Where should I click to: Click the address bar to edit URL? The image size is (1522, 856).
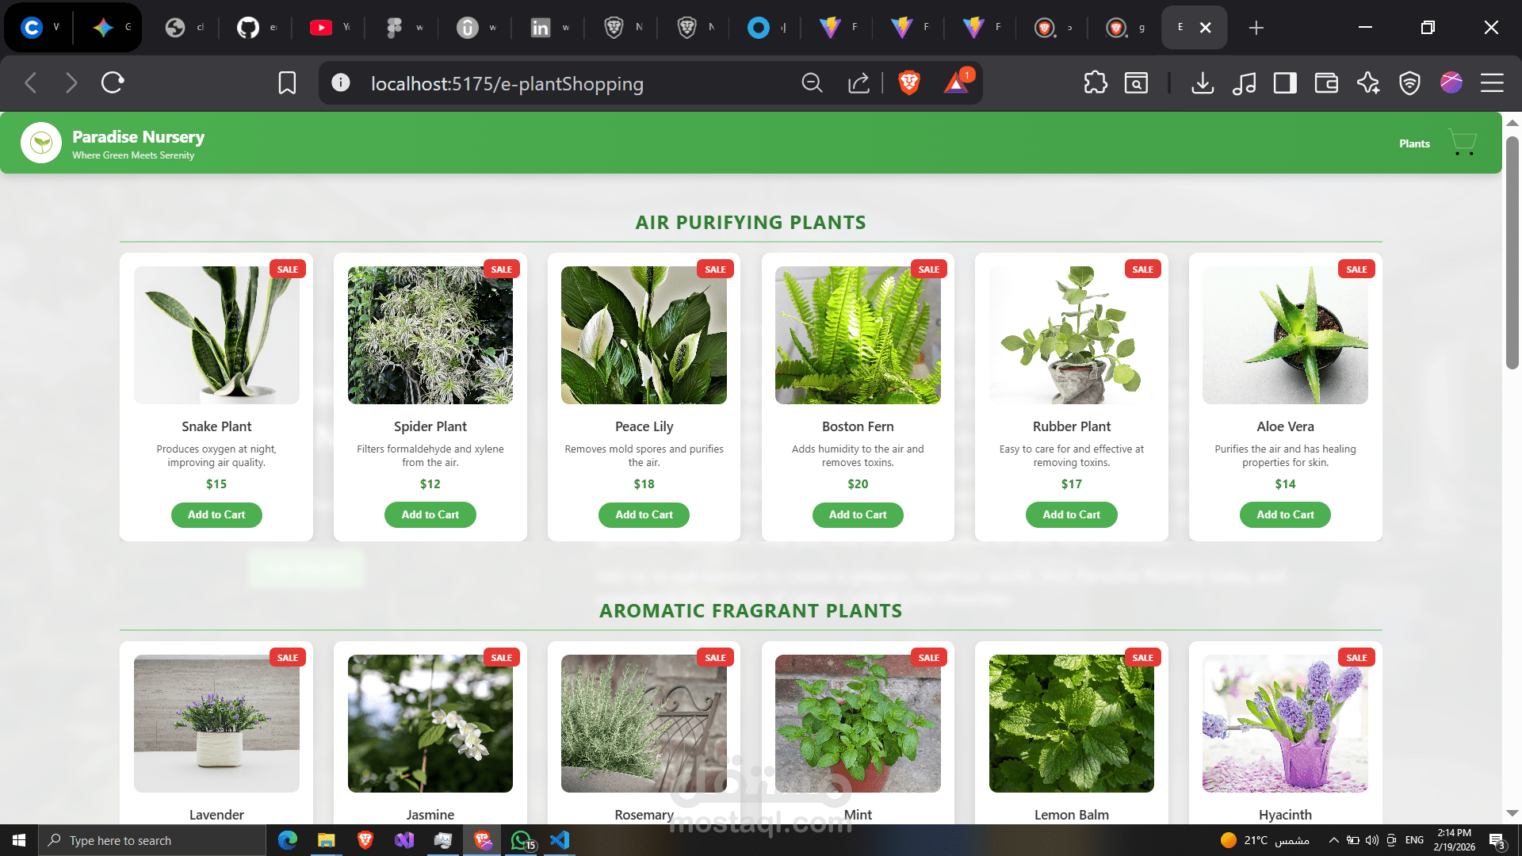pyautogui.click(x=555, y=83)
